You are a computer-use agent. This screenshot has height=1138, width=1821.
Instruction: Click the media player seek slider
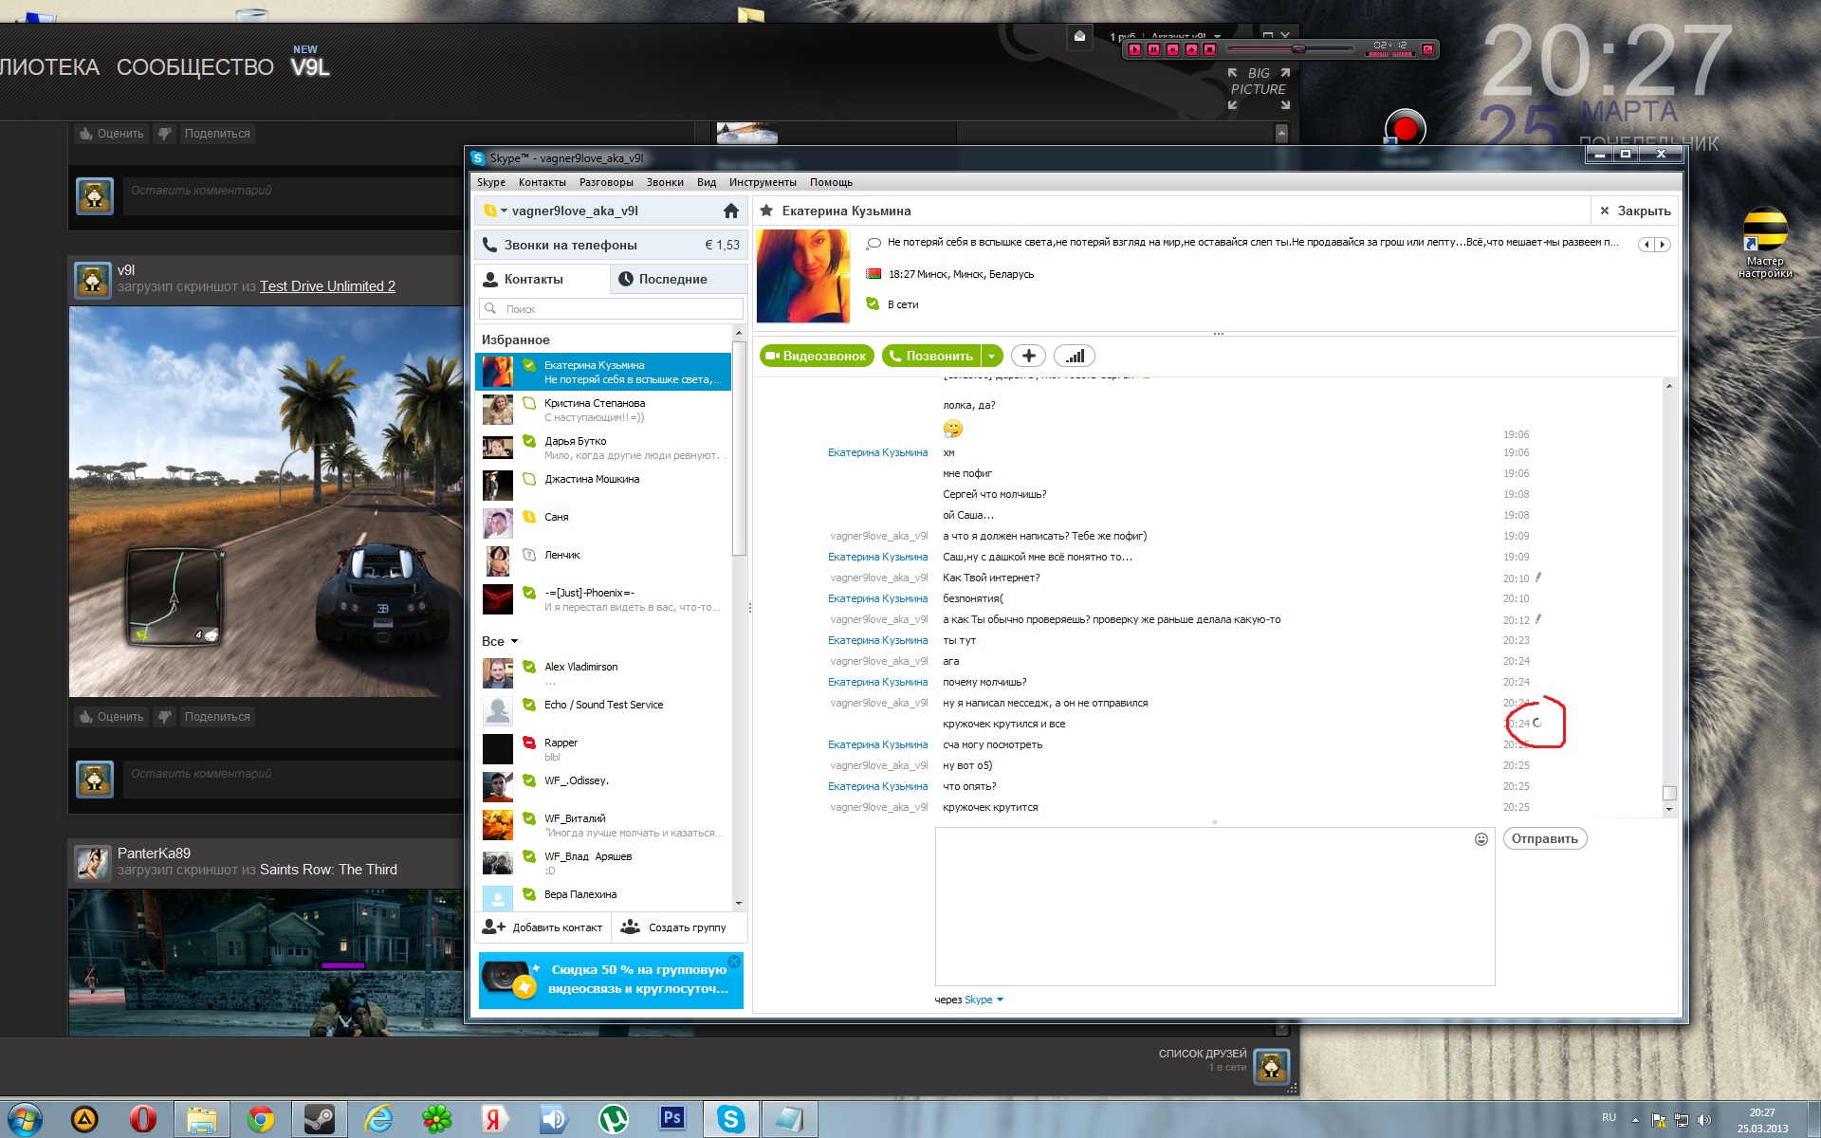[1290, 48]
